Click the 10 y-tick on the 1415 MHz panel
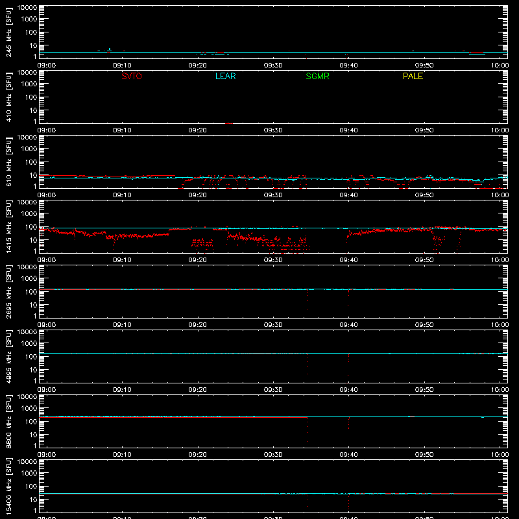 [x=33, y=240]
